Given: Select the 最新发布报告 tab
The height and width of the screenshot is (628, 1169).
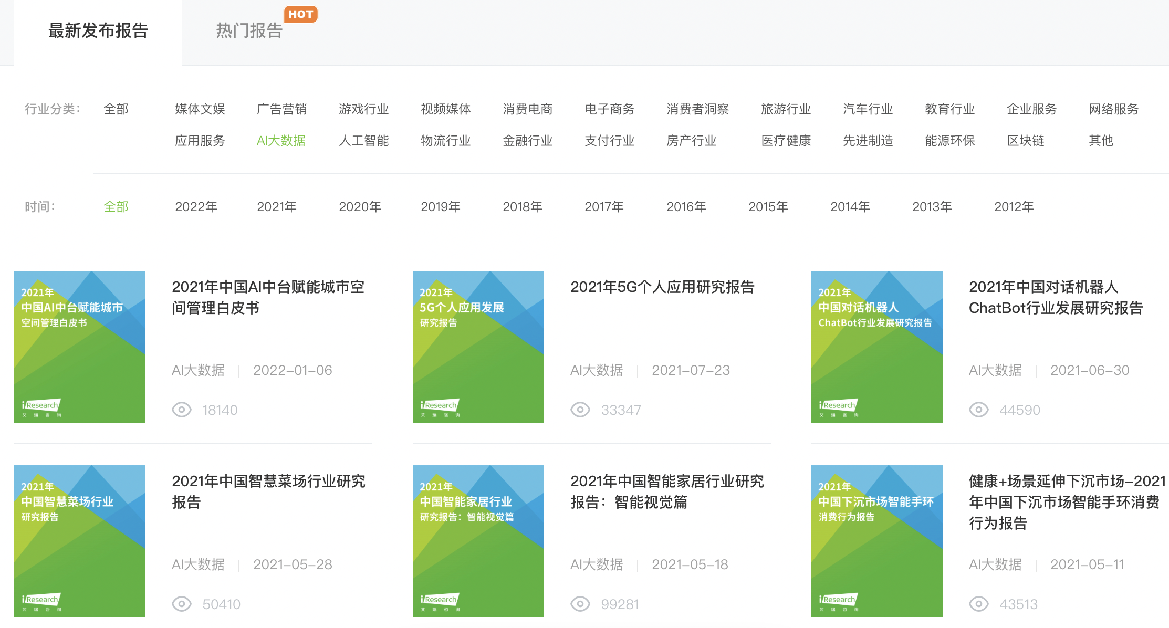Looking at the screenshot, I should pos(98,30).
